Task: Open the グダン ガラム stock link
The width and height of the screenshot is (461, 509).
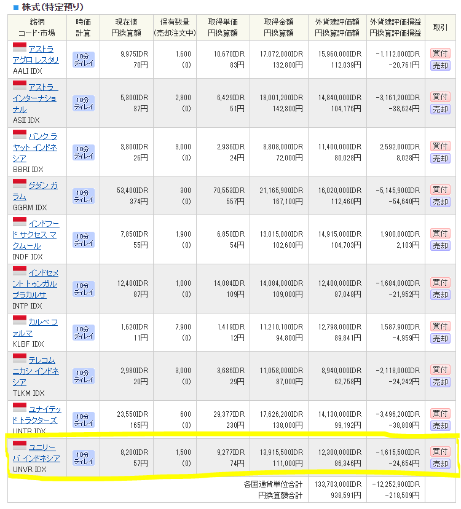Action: (35, 191)
